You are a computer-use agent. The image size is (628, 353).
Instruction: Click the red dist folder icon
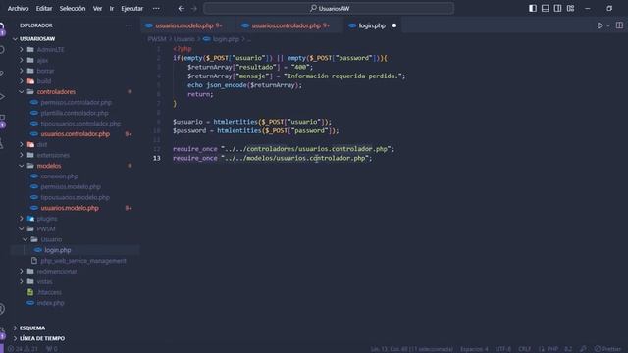pos(30,144)
